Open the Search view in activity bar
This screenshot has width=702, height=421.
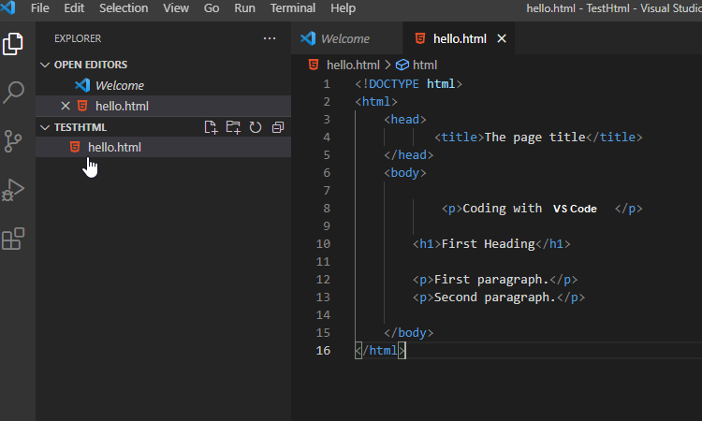click(13, 93)
